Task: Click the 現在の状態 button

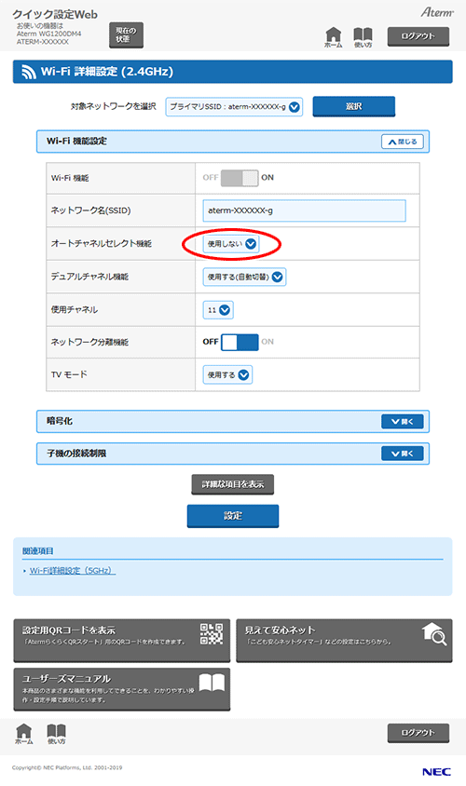Action: [x=127, y=34]
